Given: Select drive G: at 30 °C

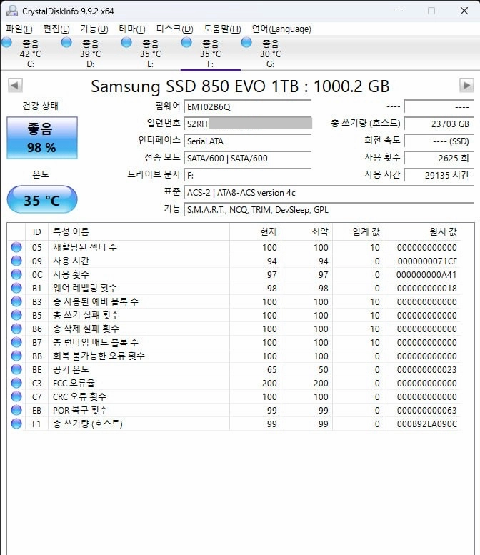Looking at the screenshot, I should (x=271, y=54).
